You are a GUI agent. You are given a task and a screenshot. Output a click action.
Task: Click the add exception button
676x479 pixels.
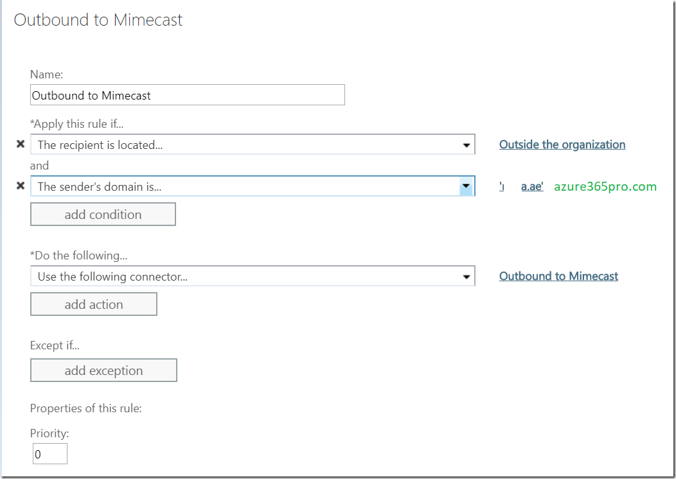coord(103,370)
